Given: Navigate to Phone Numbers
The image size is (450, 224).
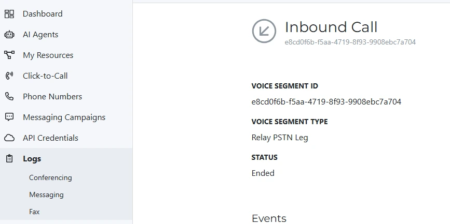Looking at the screenshot, I should point(52,97).
